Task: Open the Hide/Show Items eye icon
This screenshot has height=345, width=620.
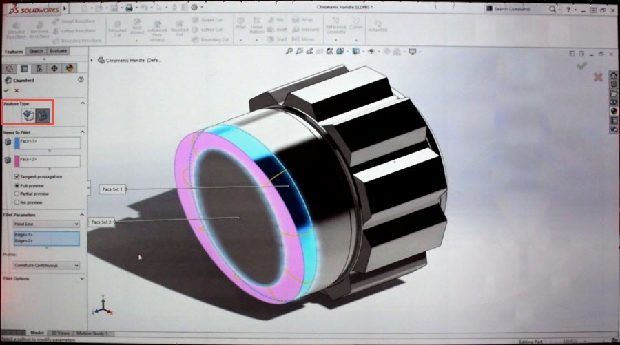Action: tap(371, 51)
